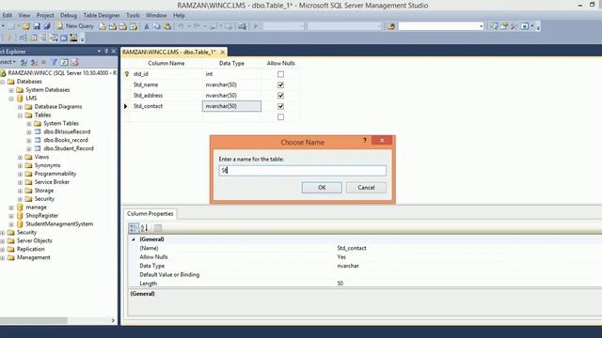Collapse the Tables folder node
The width and height of the screenshot is (602, 338).
coord(21,115)
